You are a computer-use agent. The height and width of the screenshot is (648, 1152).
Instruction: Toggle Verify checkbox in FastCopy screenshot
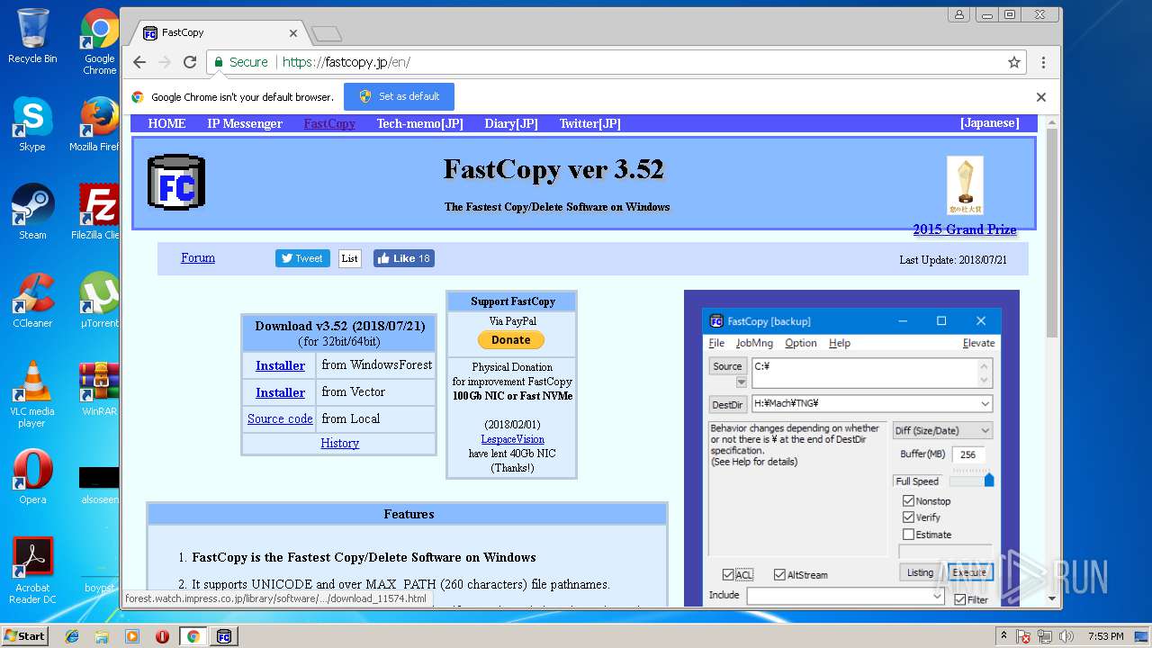[x=909, y=517]
